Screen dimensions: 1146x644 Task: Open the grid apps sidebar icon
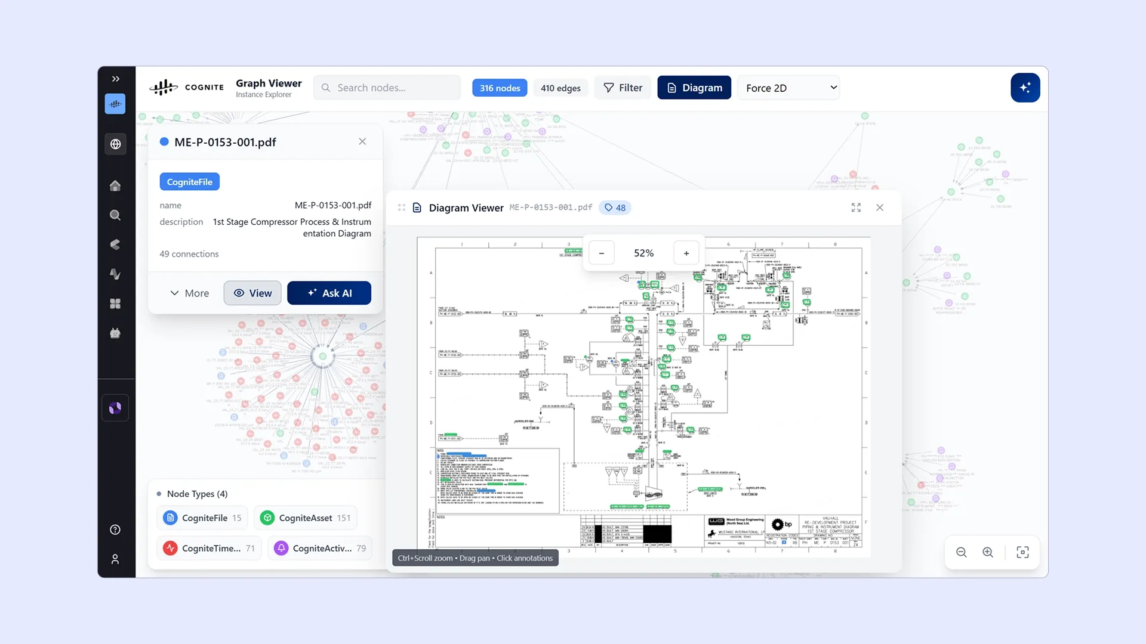[x=115, y=304]
